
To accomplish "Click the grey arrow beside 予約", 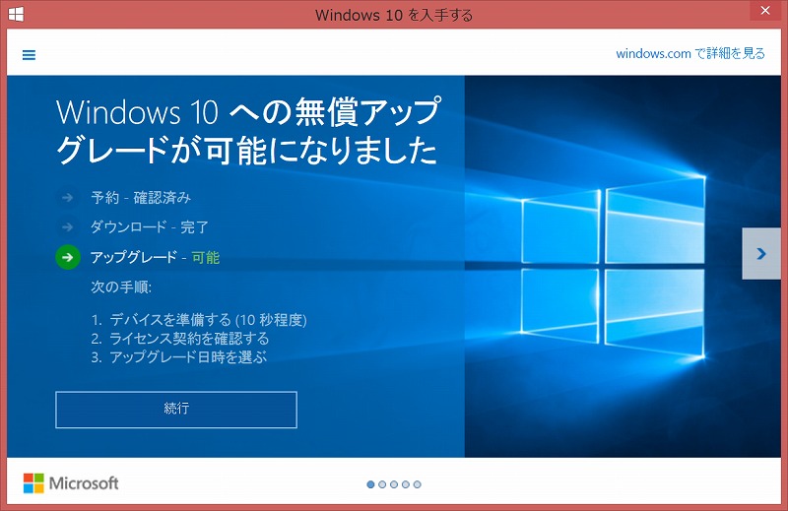I will (x=67, y=198).
